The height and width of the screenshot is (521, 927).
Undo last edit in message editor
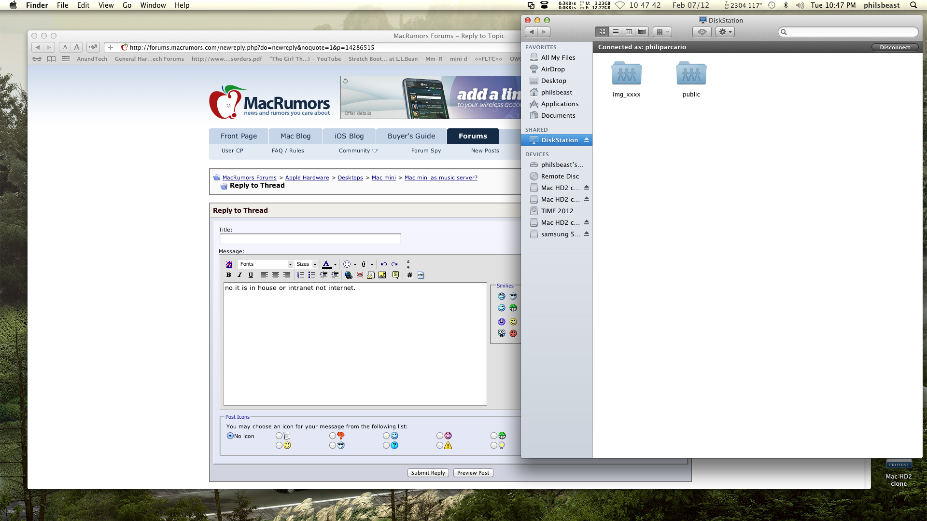[383, 264]
